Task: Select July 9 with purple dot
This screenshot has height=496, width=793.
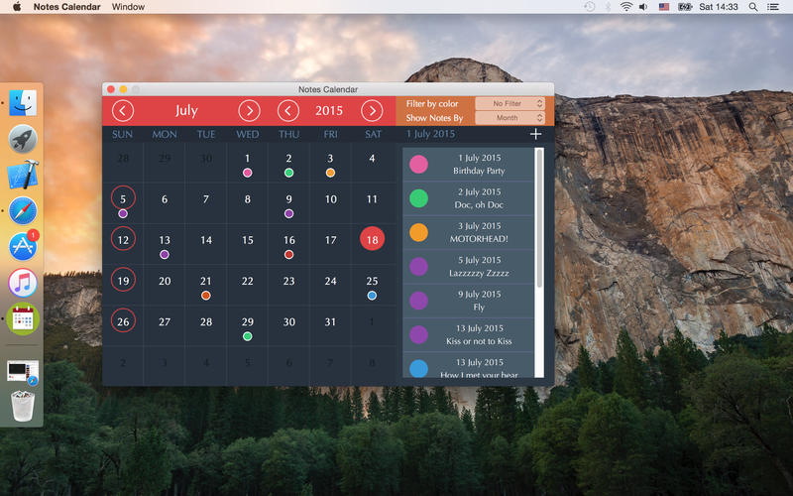Action: [288, 204]
